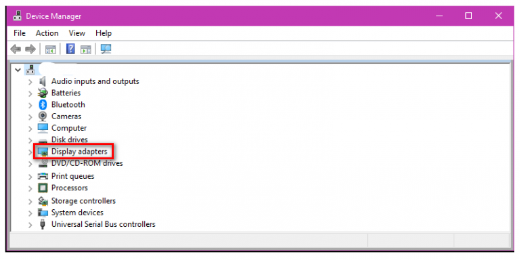Click the Back arrow toolbar icon
The height and width of the screenshot is (260, 520).
[x=16, y=49]
